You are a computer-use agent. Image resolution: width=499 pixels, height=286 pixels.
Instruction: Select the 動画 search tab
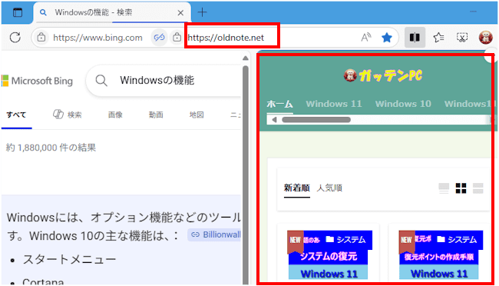(x=156, y=115)
